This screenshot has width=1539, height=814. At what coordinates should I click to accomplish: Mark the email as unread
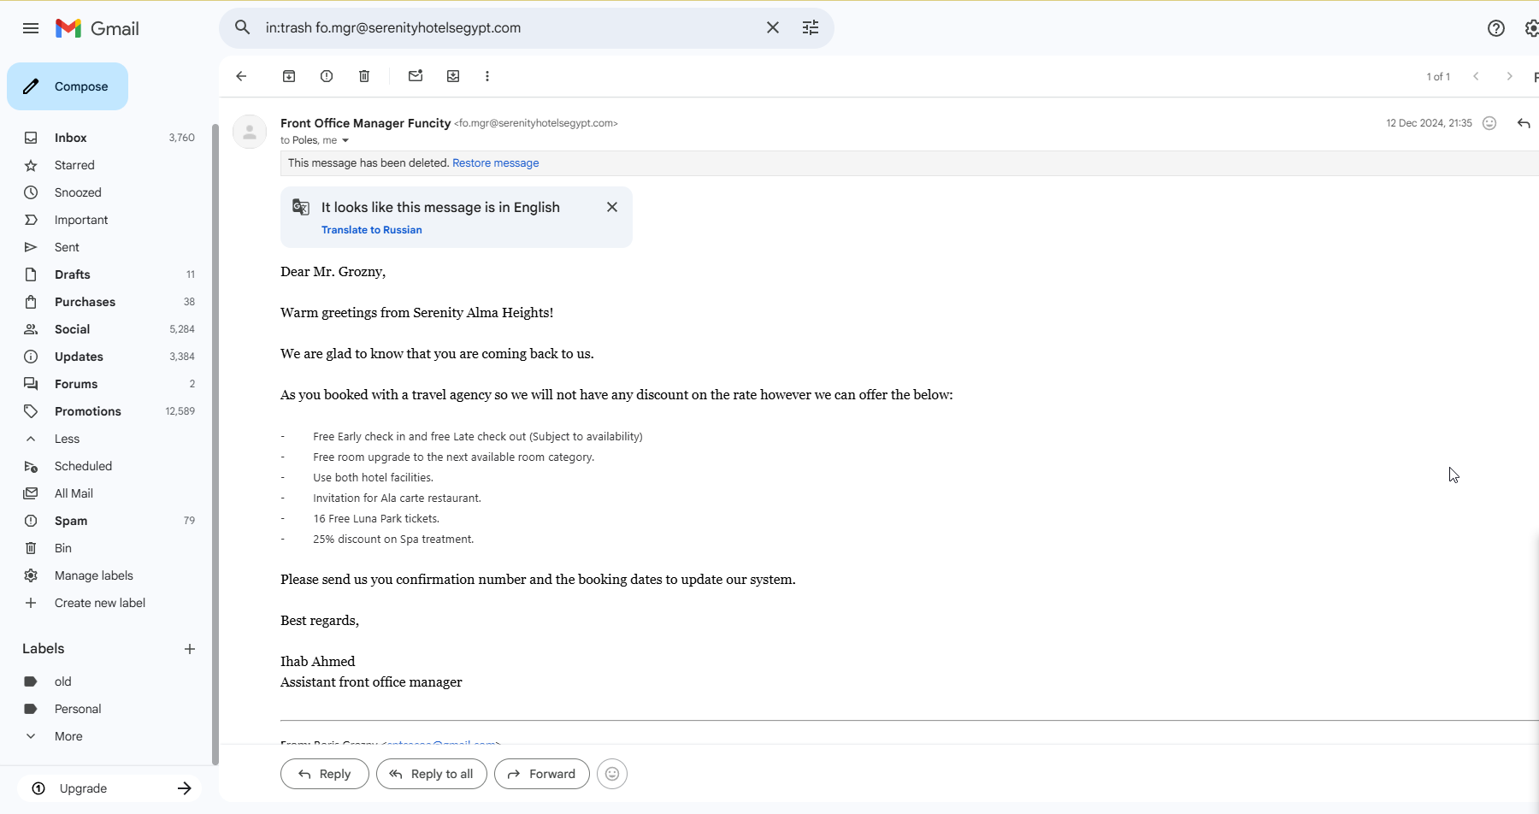tap(416, 76)
